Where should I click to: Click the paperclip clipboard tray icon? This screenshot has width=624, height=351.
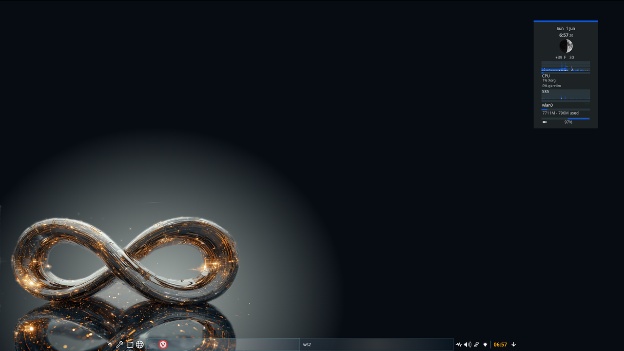[477, 345]
